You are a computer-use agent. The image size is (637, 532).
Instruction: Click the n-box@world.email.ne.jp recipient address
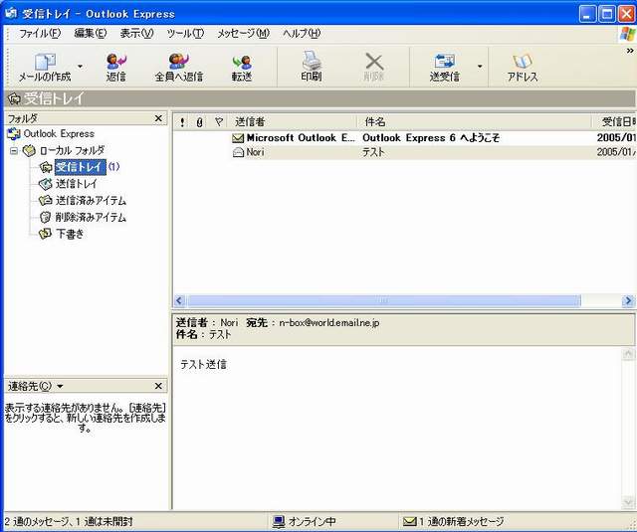(x=329, y=323)
